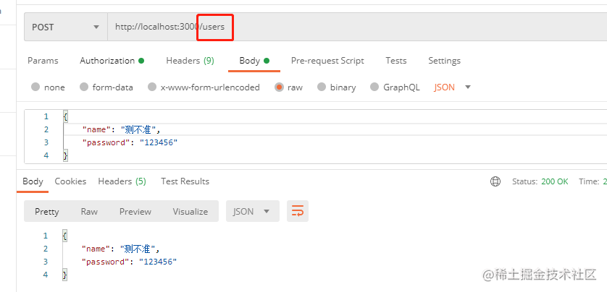Select the binary body radio button
607x292 pixels.
tap(336, 87)
